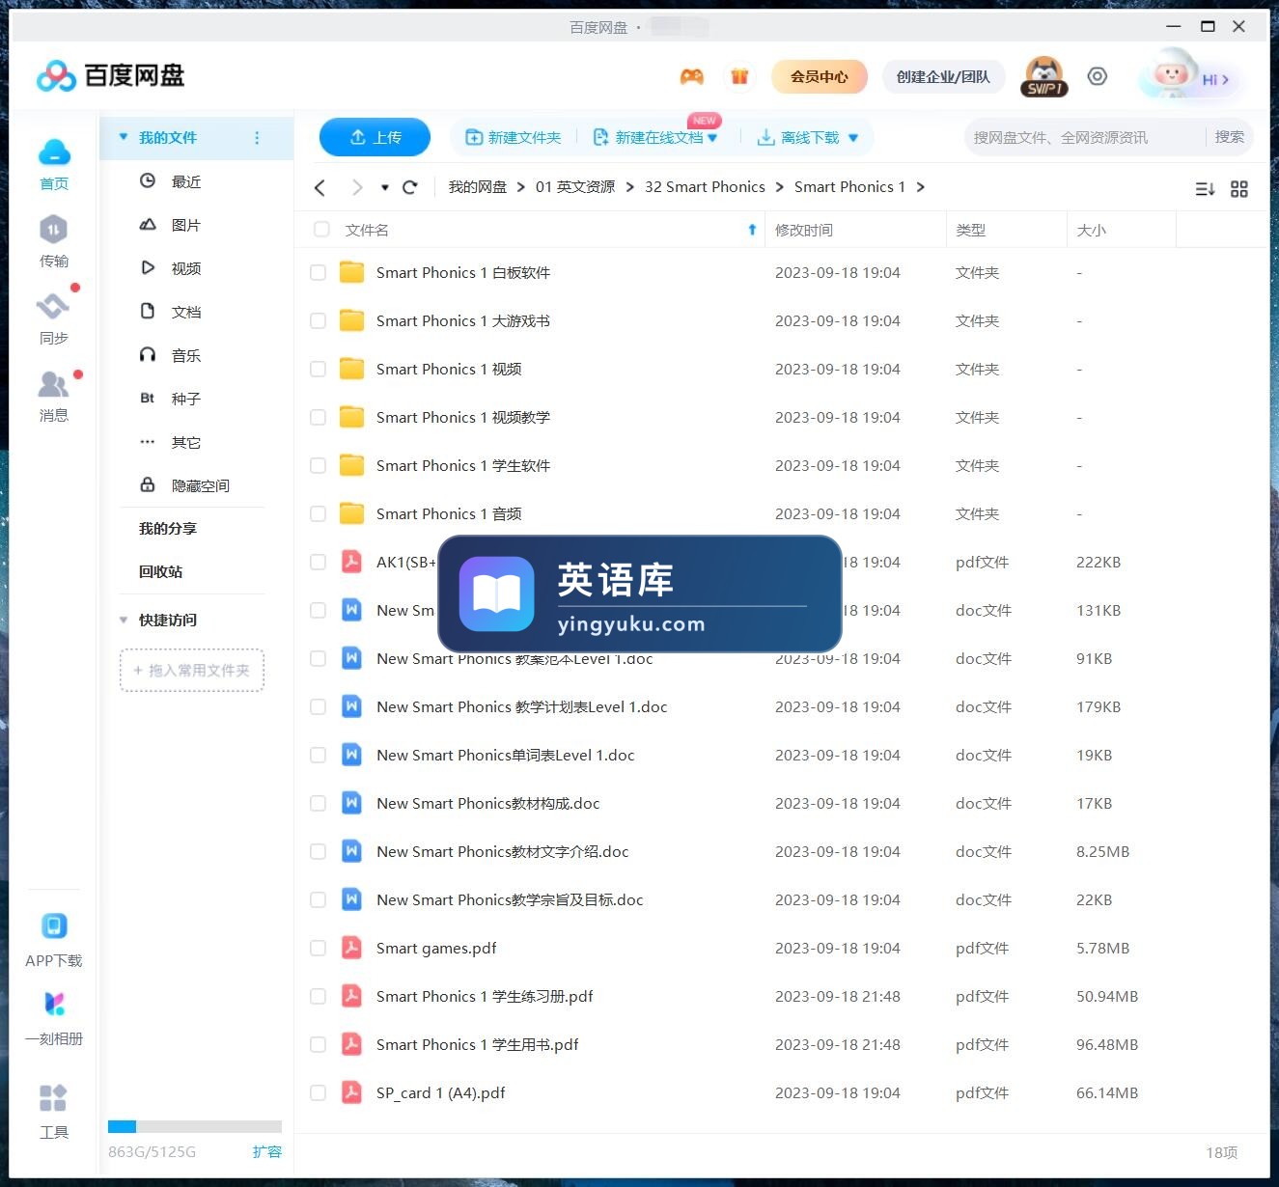Screen dimensions: 1279x1187
Task: Open the Member Center (会员中心) button
Action: (x=819, y=76)
